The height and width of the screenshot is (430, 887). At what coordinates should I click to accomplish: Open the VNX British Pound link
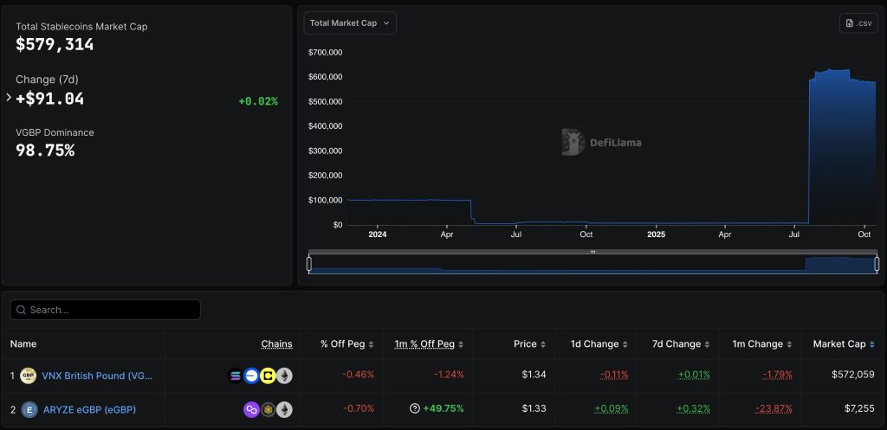(x=97, y=375)
